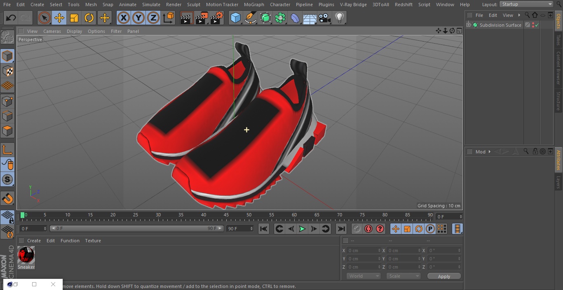This screenshot has width=563, height=290.
Task: Add a Camera object
Action: click(325, 18)
